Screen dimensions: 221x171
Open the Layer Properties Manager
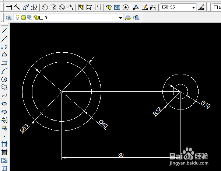9,18
